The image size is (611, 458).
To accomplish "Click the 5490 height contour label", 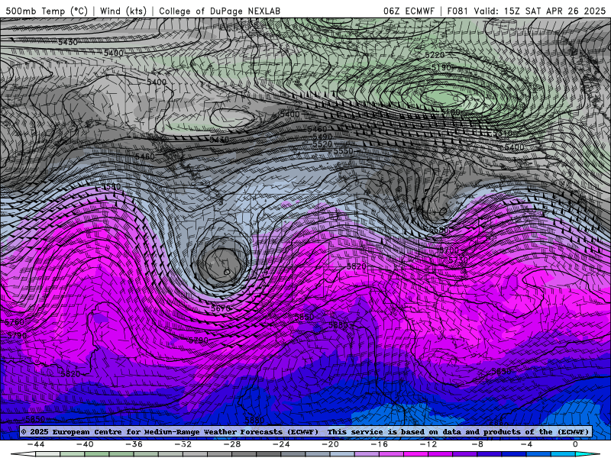I will [x=322, y=137].
